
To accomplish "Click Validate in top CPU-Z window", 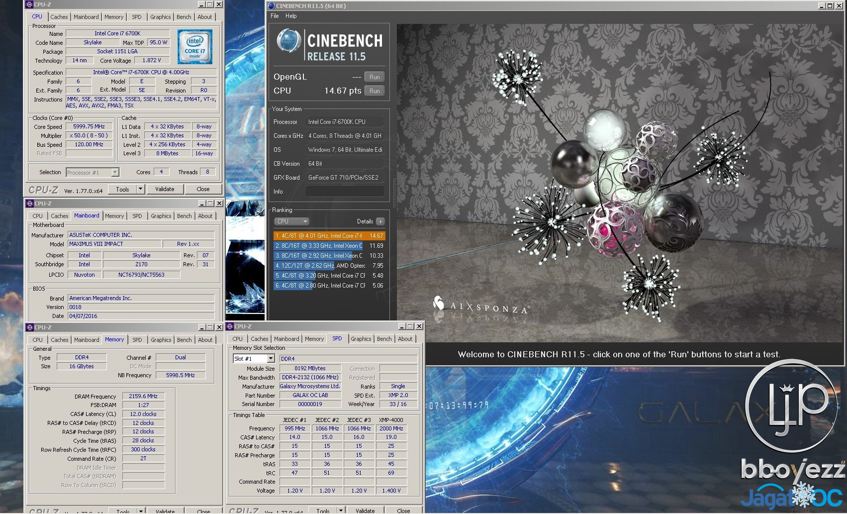I will point(165,189).
